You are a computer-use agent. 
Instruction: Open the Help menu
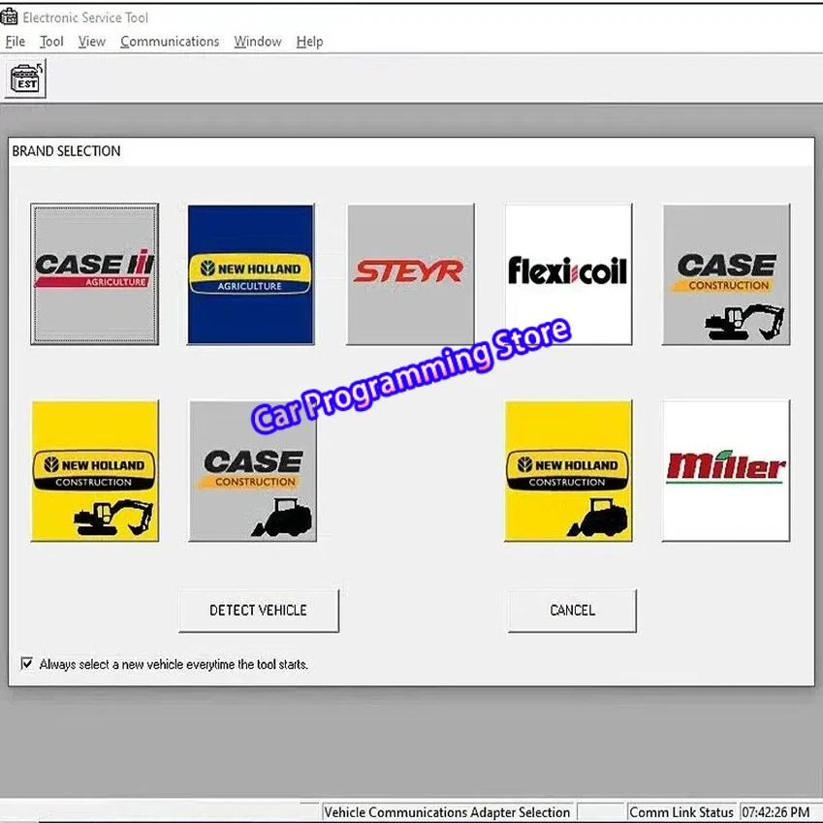[x=309, y=42]
